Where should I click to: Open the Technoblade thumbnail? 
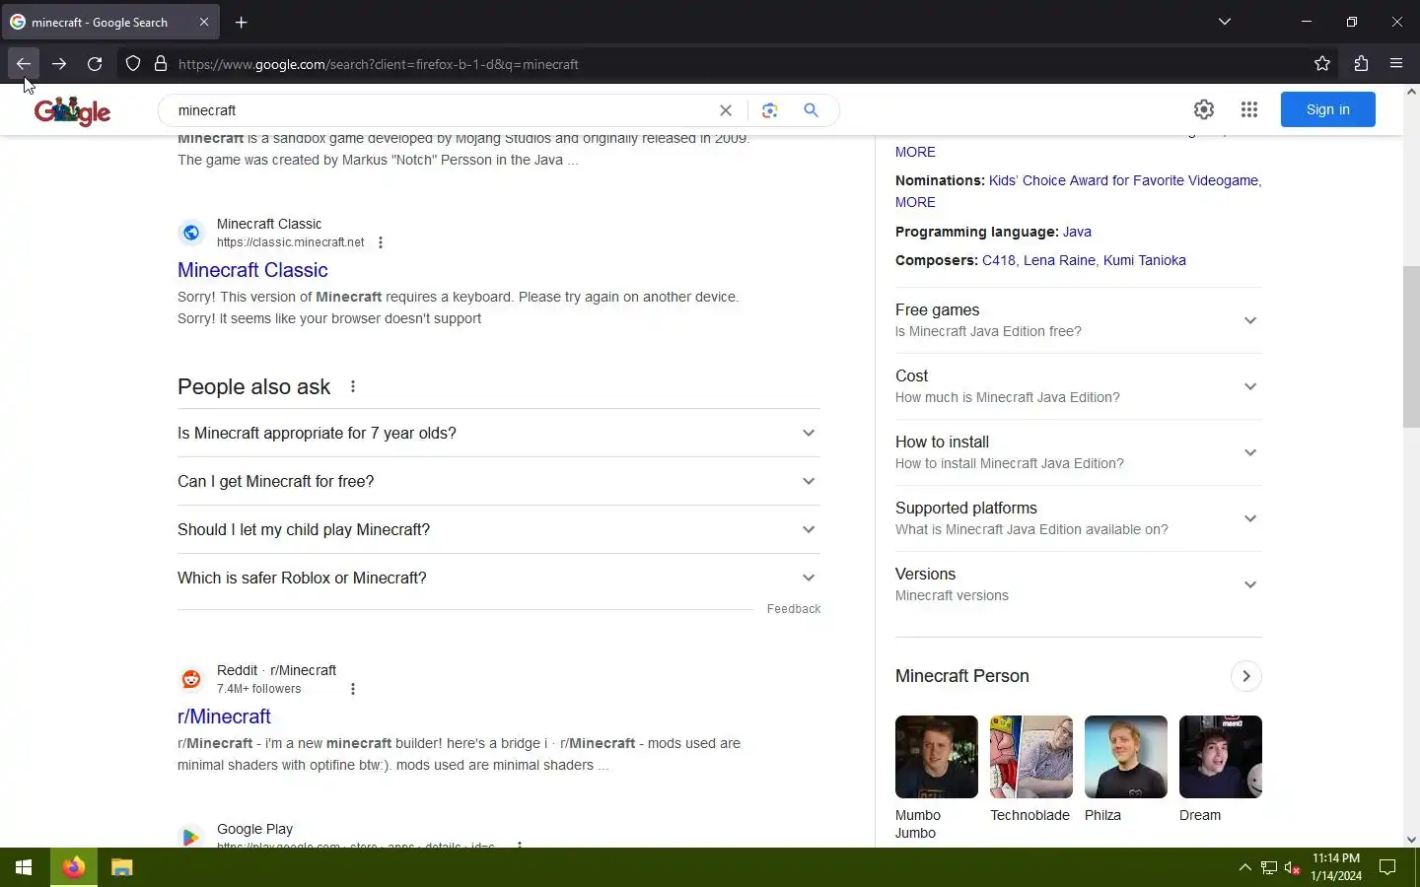tap(1031, 757)
